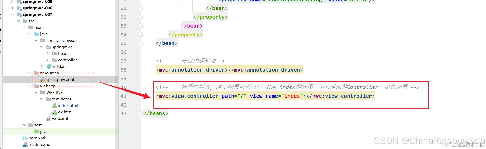This screenshot has height=149, width=486.
Task: Collapse the com.rainbowsea package
Action: pos(36,40)
